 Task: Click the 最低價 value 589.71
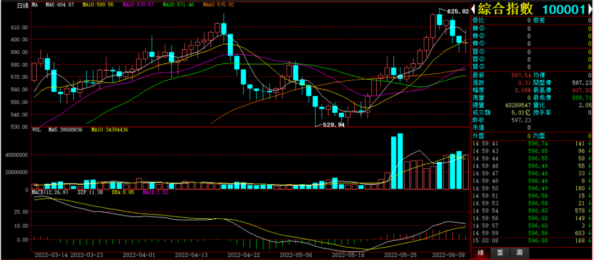point(581,97)
